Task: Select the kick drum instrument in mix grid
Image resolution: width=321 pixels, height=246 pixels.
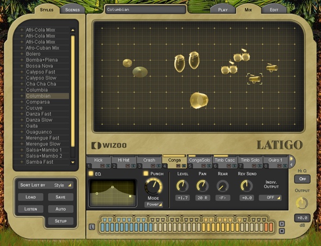Action: click(x=199, y=100)
